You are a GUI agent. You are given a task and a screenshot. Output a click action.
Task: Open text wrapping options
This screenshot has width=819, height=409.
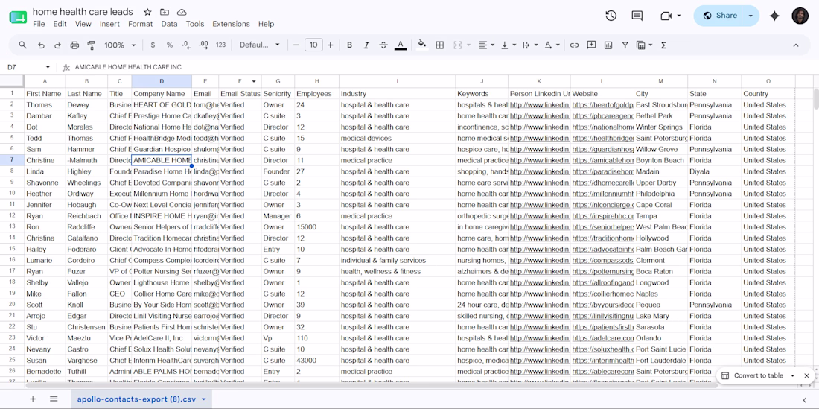click(529, 45)
